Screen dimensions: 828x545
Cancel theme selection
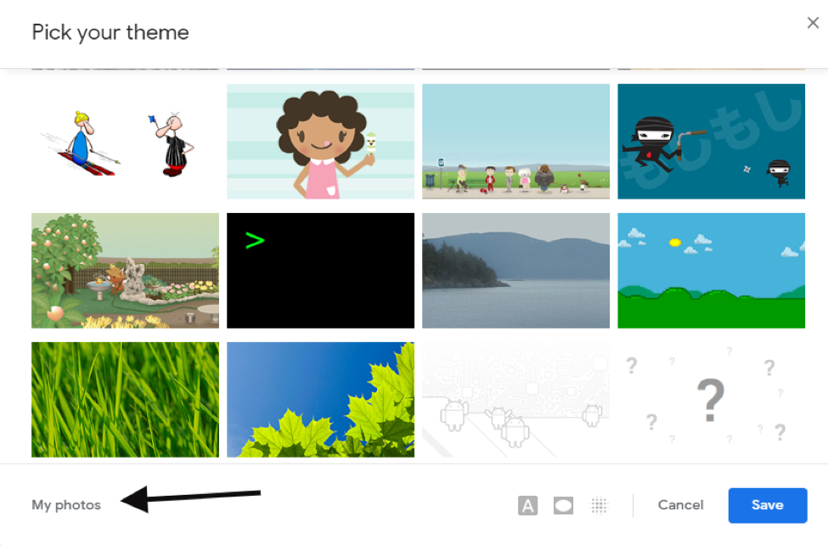(681, 505)
